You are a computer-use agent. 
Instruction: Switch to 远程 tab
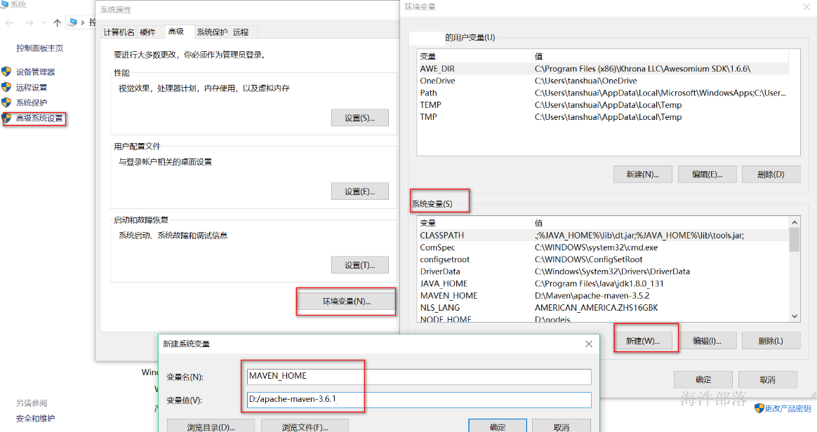241,32
